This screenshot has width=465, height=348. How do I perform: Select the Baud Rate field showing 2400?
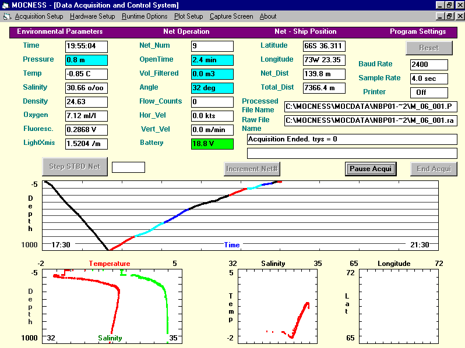pos(429,65)
